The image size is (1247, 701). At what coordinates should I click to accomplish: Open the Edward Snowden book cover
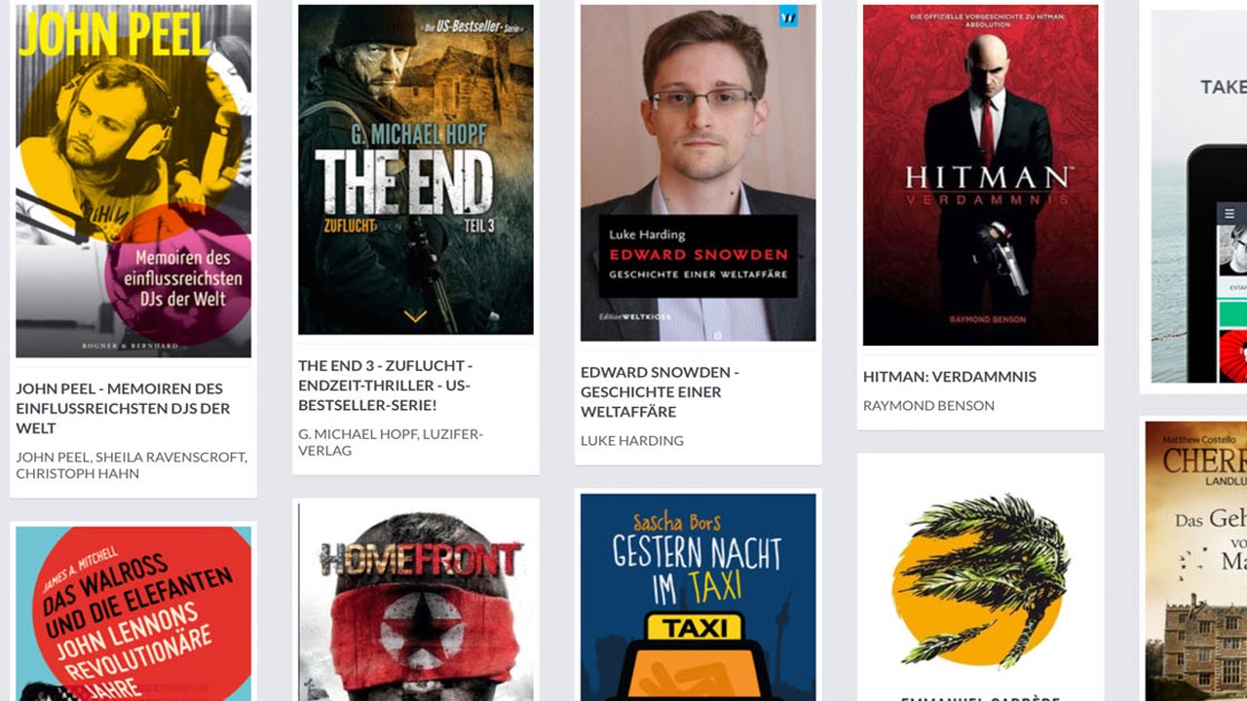(x=699, y=173)
